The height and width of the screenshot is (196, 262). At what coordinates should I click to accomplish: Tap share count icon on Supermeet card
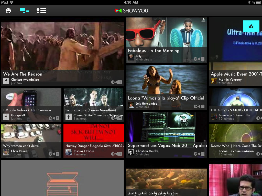199,154
